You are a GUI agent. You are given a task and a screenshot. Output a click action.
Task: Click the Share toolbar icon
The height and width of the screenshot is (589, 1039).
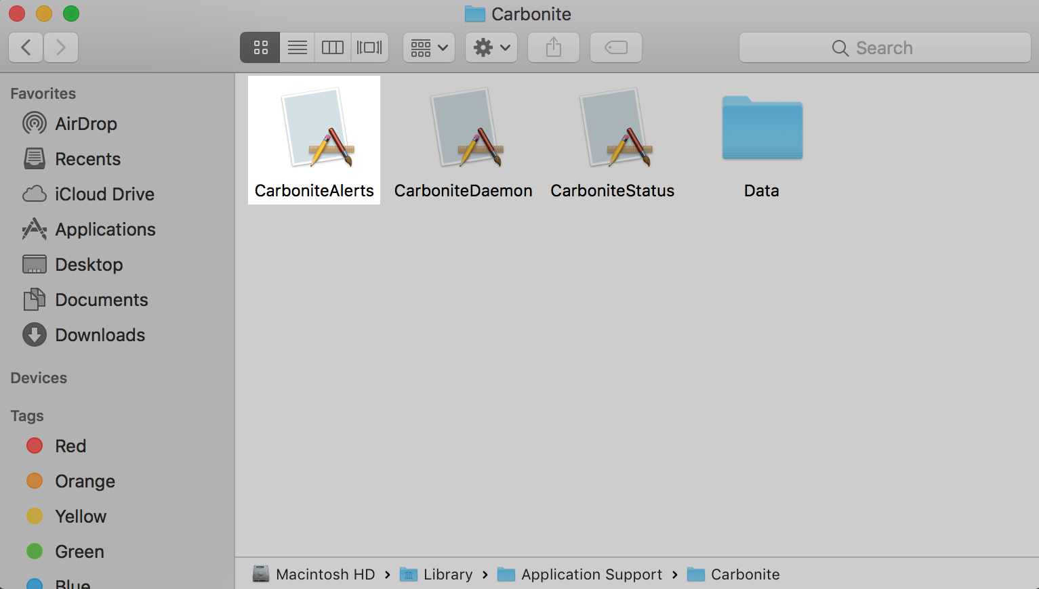[554, 47]
